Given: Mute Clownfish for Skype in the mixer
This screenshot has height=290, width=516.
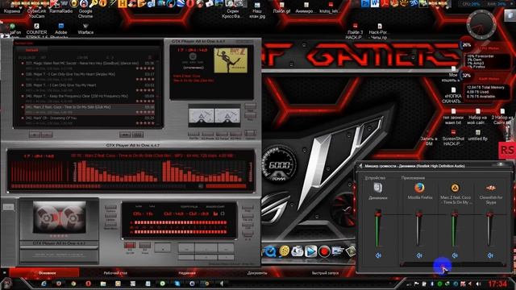Looking at the screenshot, I should click(490, 255).
